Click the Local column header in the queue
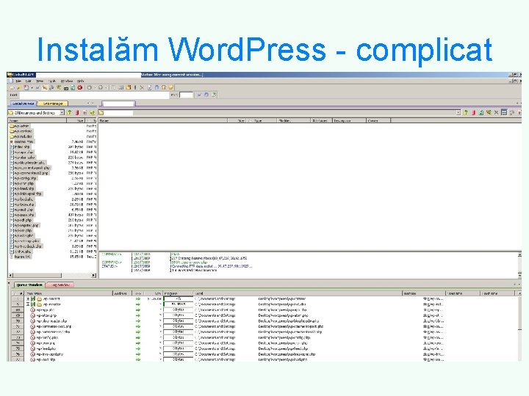This screenshot has height=396, width=529. pyautogui.click(x=298, y=293)
